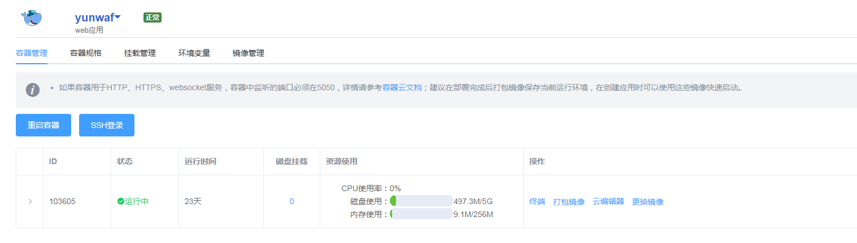Image resolution: width=857 pixels, height=243 pixels.
Task: Click the 内存使用 progress bar
Action: pos(421,214)
